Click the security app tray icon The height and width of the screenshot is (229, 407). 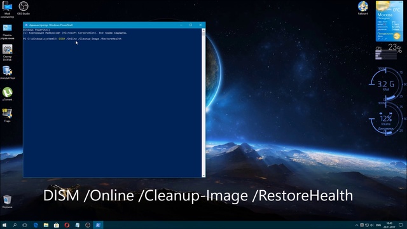point(362,225)
